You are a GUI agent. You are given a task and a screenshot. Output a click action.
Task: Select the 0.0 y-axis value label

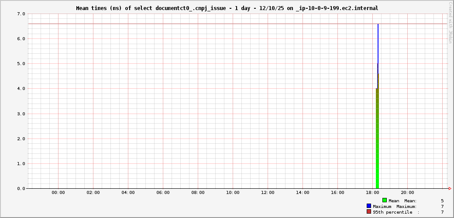tap(21, 189)
